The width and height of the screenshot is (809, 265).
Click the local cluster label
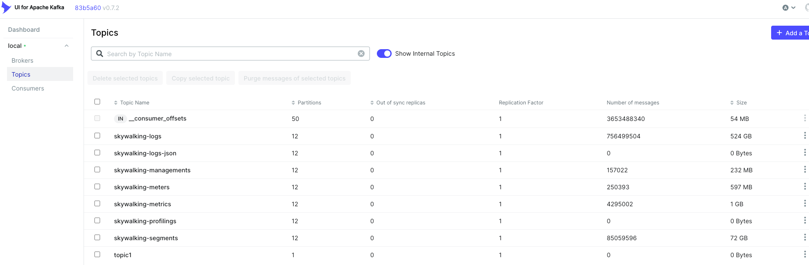tap(15, 46)
